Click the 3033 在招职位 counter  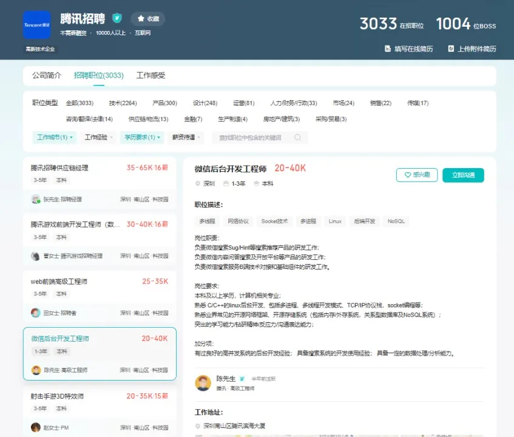tap(392, 24)
